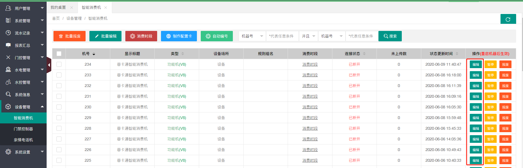
Task: Select the checkbox for row 230
Action: (59, 107)
